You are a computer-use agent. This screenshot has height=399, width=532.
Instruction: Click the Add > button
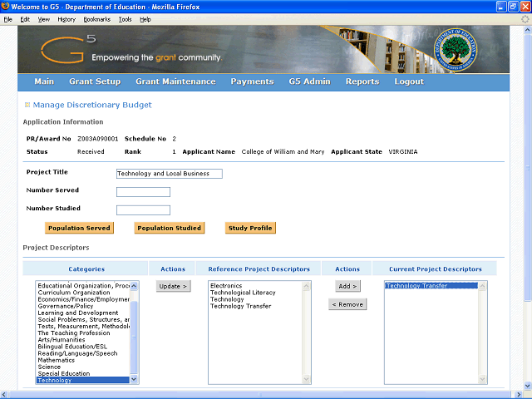pos(347,286)
